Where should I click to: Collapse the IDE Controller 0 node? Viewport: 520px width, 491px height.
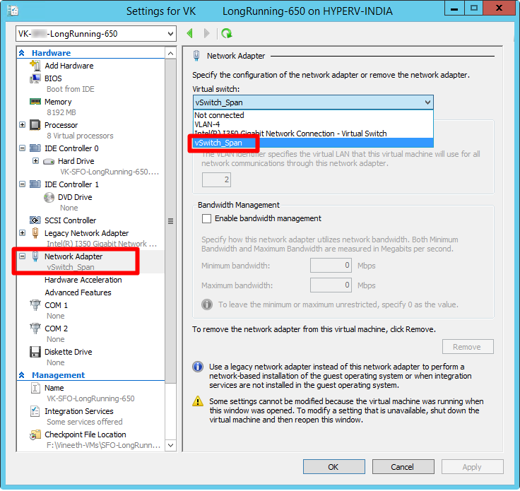22,148
